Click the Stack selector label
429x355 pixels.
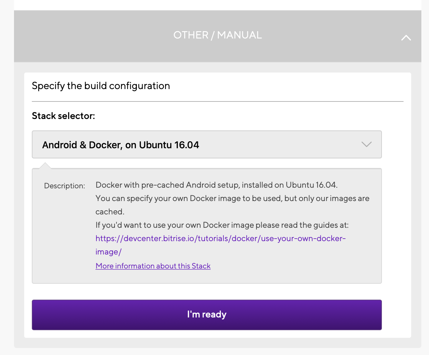[x=63, y=116]
